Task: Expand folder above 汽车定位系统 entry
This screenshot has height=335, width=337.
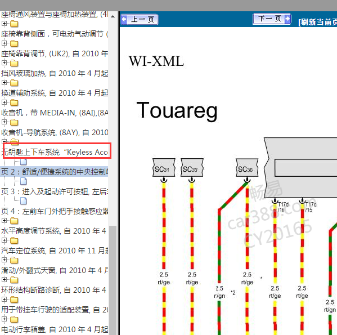Action: coord(4,240)
